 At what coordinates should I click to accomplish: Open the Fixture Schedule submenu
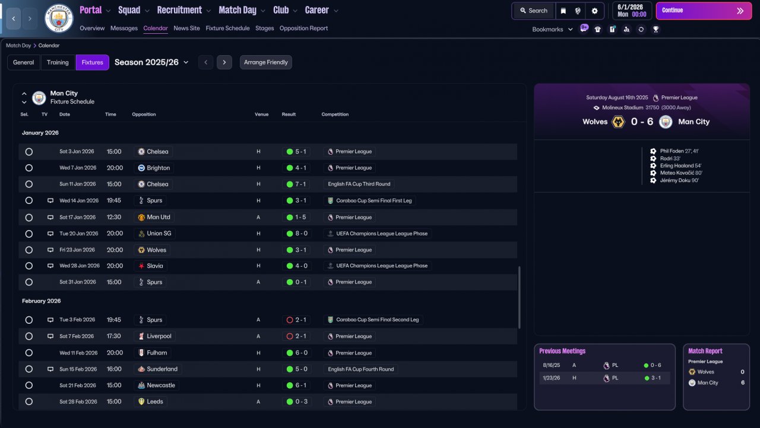tap(227, 28)
